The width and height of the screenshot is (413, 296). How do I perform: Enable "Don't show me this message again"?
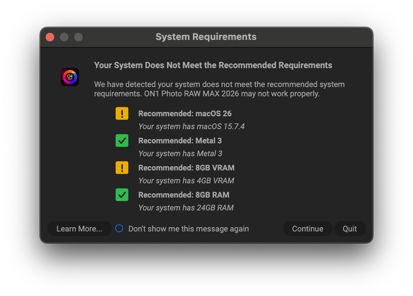tap(119, 228)
